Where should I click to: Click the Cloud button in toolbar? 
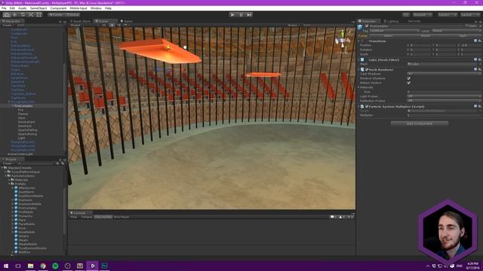(406, 15)
